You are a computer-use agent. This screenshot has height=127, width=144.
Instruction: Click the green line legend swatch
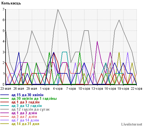pos(5,98)
